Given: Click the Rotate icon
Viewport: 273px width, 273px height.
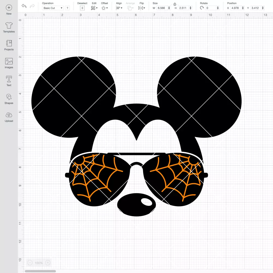Looking at the screenshot, I should 202,8.
